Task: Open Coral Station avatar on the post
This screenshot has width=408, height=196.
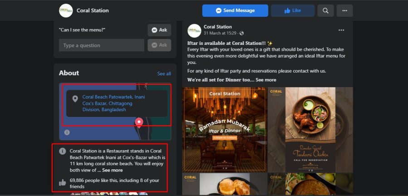Action: [x=194, y=30]
